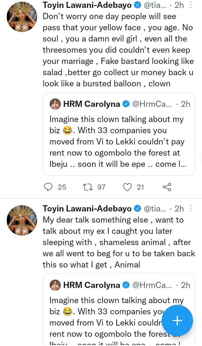This screenshot has height=346, width=202.
Task: Reply to the first tweet
Action: (x=49, y=187)
